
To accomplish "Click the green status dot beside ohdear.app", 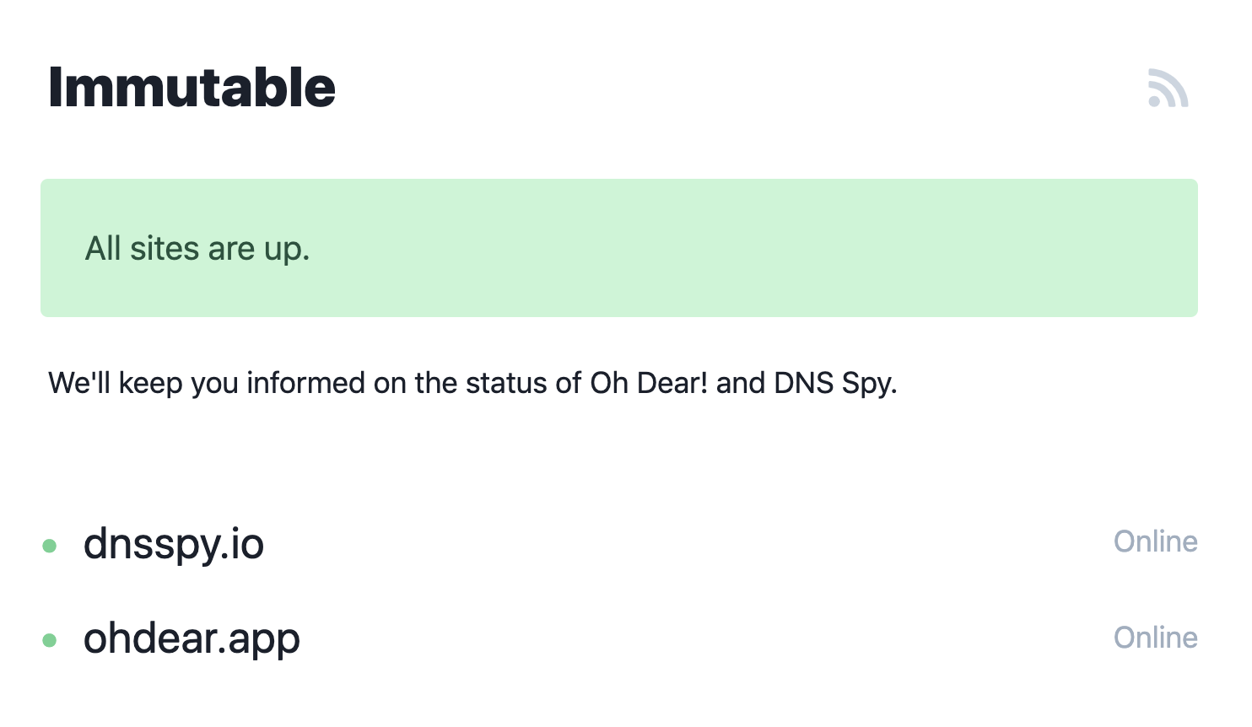I will [x=50, y=640].
